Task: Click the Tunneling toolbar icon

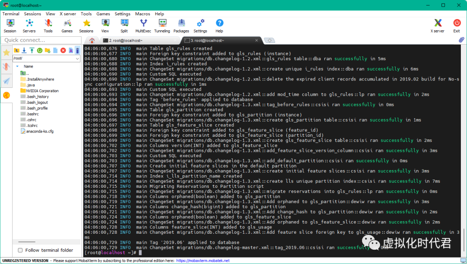Action: pos(162,26)
